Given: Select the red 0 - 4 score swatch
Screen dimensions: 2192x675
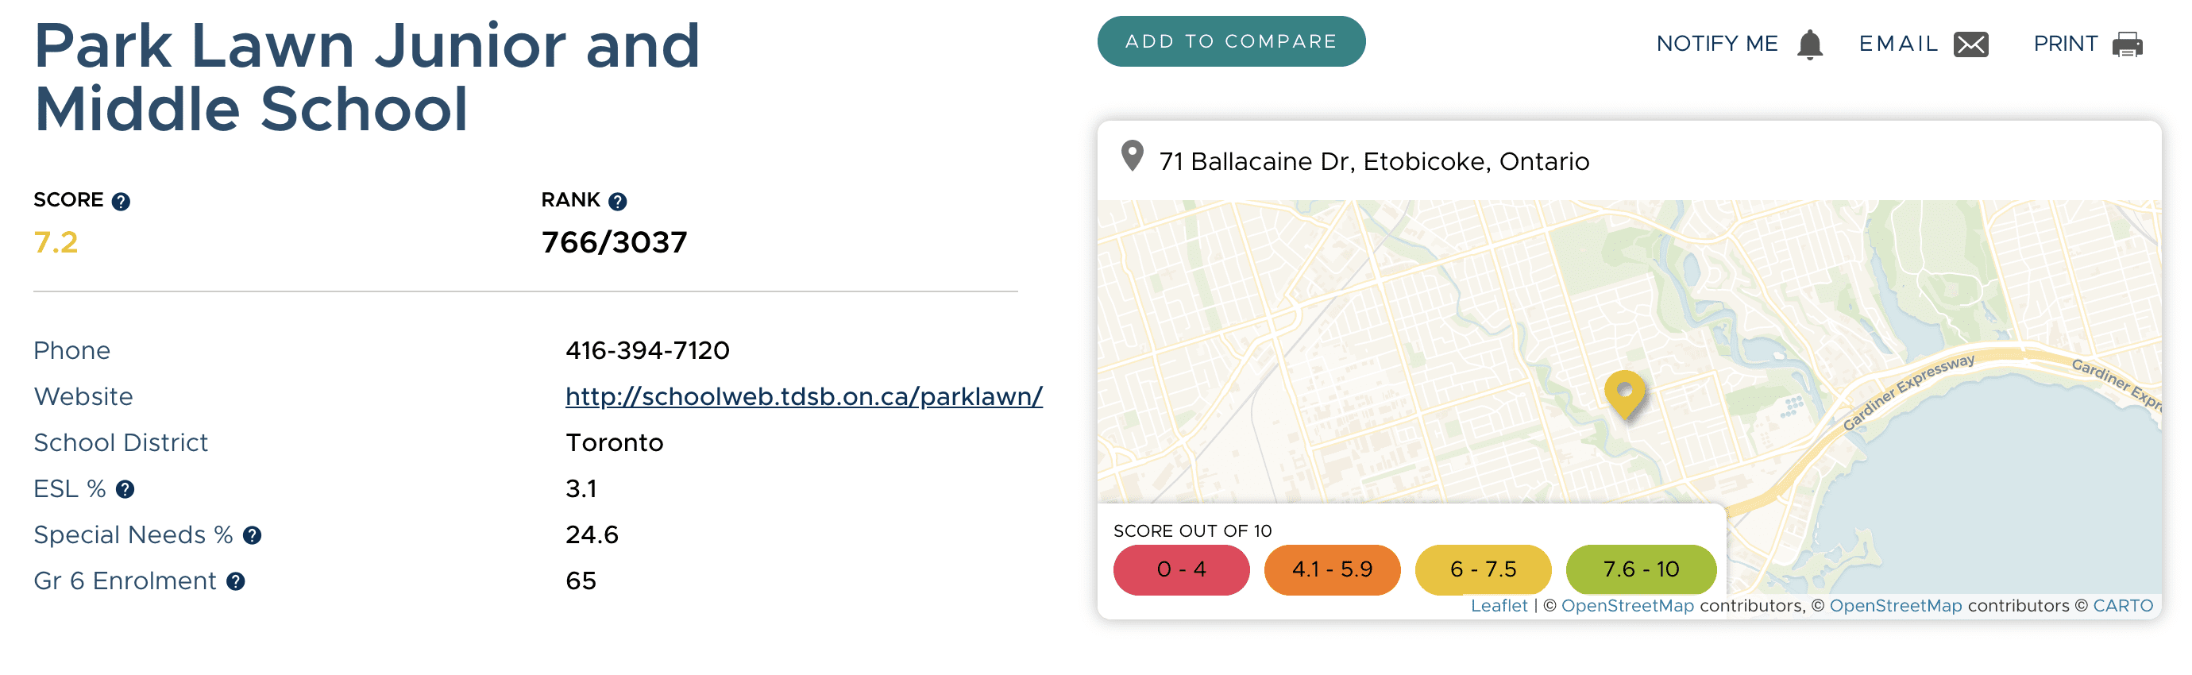Looking at the screenshot, I should coord(1181,569).
